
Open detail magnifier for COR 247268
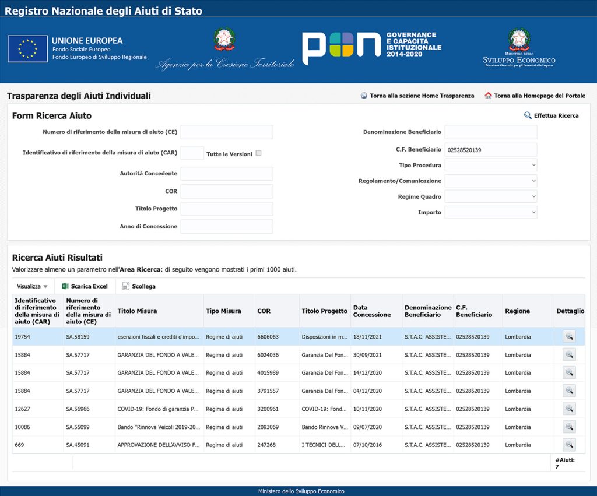[x=568, y=445]
